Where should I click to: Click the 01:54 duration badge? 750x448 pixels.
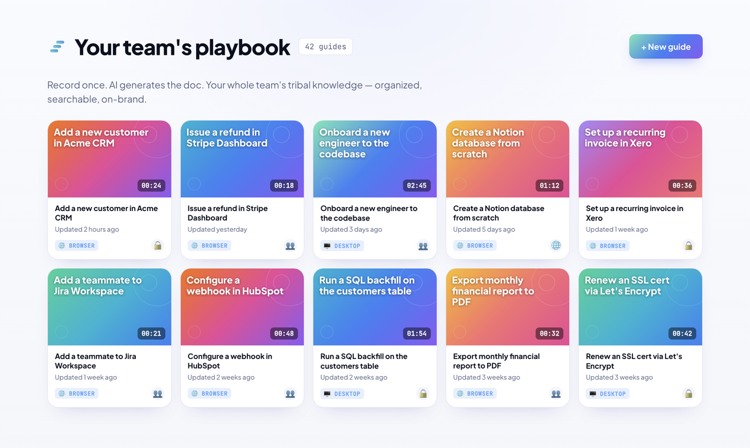(416, 334)
